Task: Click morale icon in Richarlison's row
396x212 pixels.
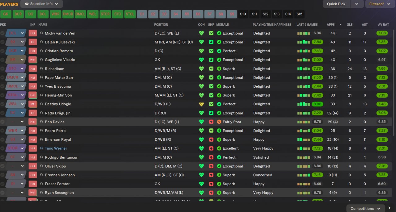Action: (x=219, y=69)
